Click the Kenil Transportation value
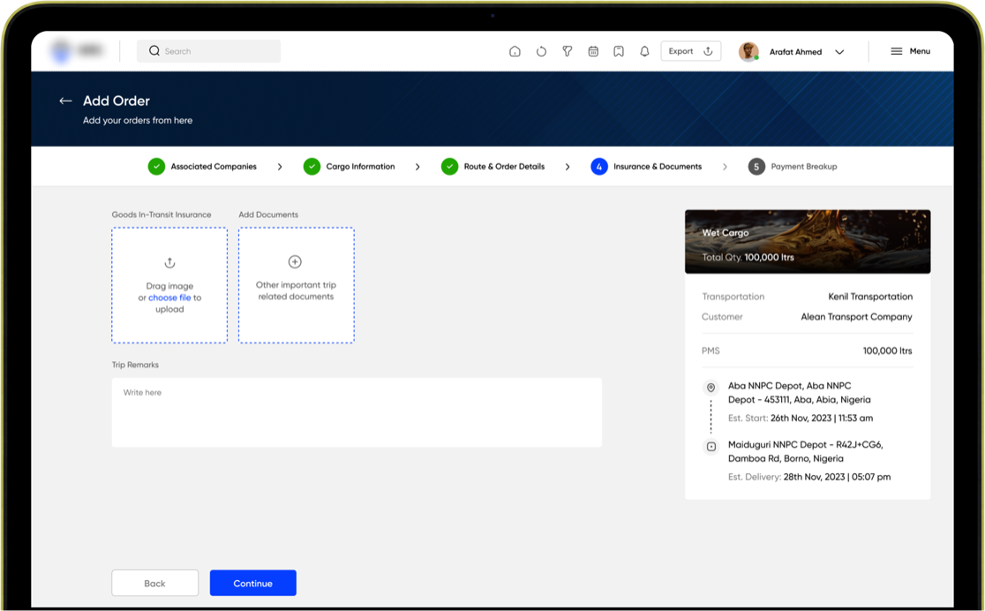The height and width of the screenshot is (611, 985). point(870,297)
